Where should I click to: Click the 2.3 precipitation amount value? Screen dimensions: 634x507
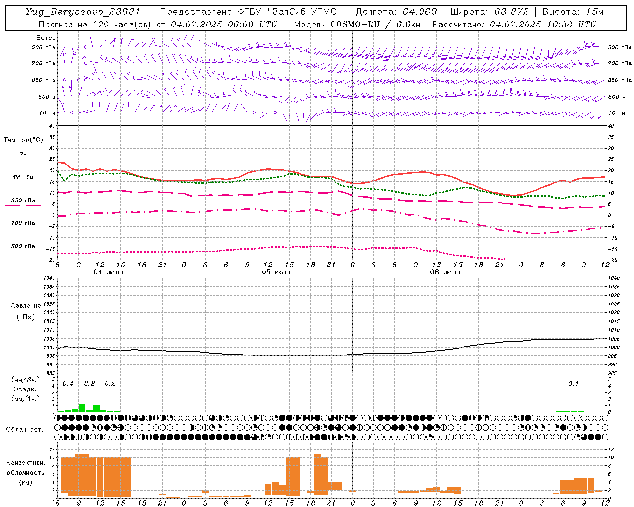coord(89,384)
